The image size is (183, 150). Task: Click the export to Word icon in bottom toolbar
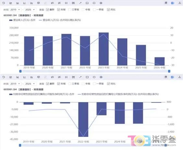click(173, 77)
